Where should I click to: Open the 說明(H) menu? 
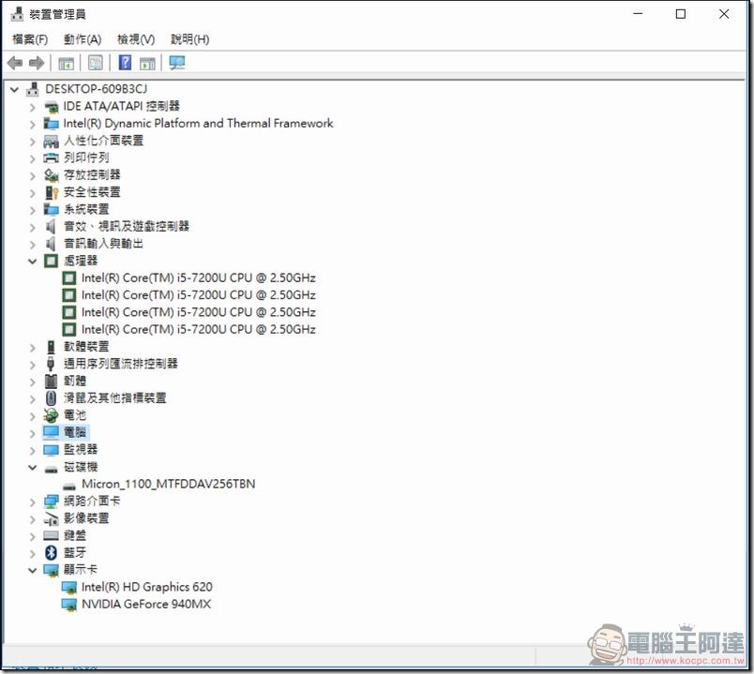[190, 39]
